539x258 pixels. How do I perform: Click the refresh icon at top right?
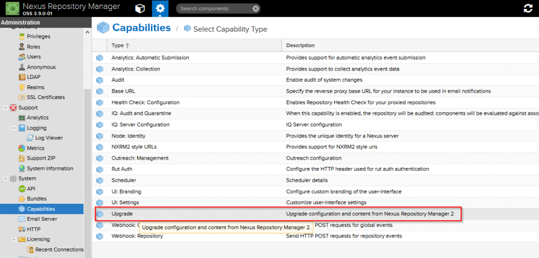tap(527, 8)
